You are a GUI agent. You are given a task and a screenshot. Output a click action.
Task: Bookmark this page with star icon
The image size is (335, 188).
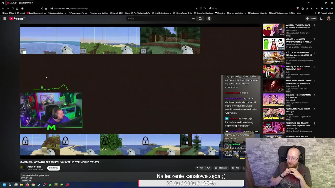click(x=205, y=8)
